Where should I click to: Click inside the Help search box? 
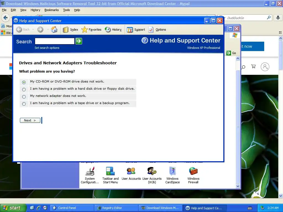tap(55, 41)
